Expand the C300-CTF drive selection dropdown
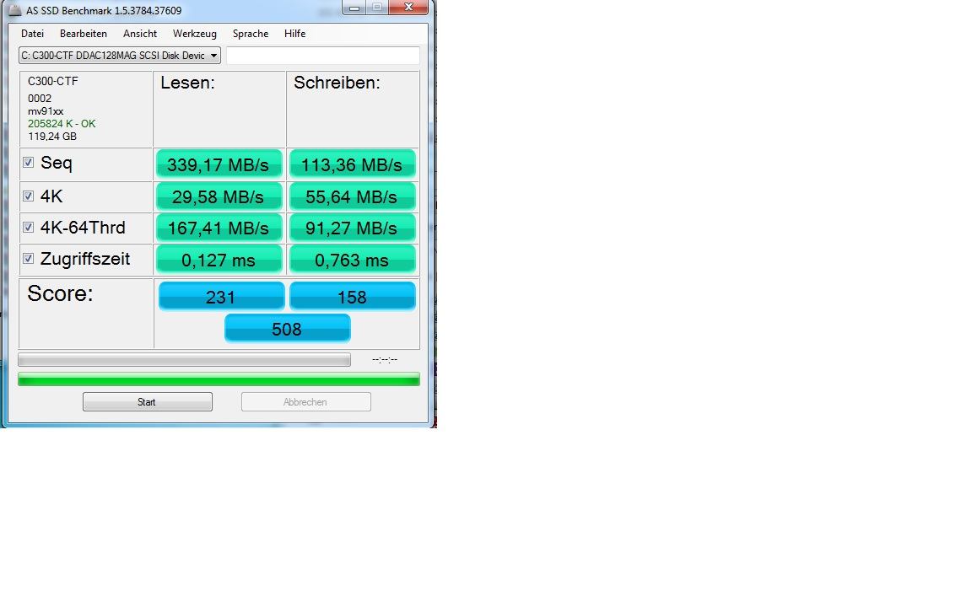Viewport: 972px width, 607px height. coord(120,55)
